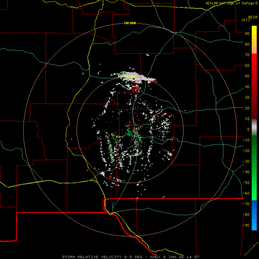
Task: Click the 100 NMI range ring label
Action: tap(130, 23)
